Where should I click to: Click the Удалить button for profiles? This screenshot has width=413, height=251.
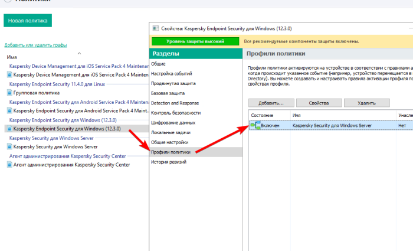coord(366,103)
